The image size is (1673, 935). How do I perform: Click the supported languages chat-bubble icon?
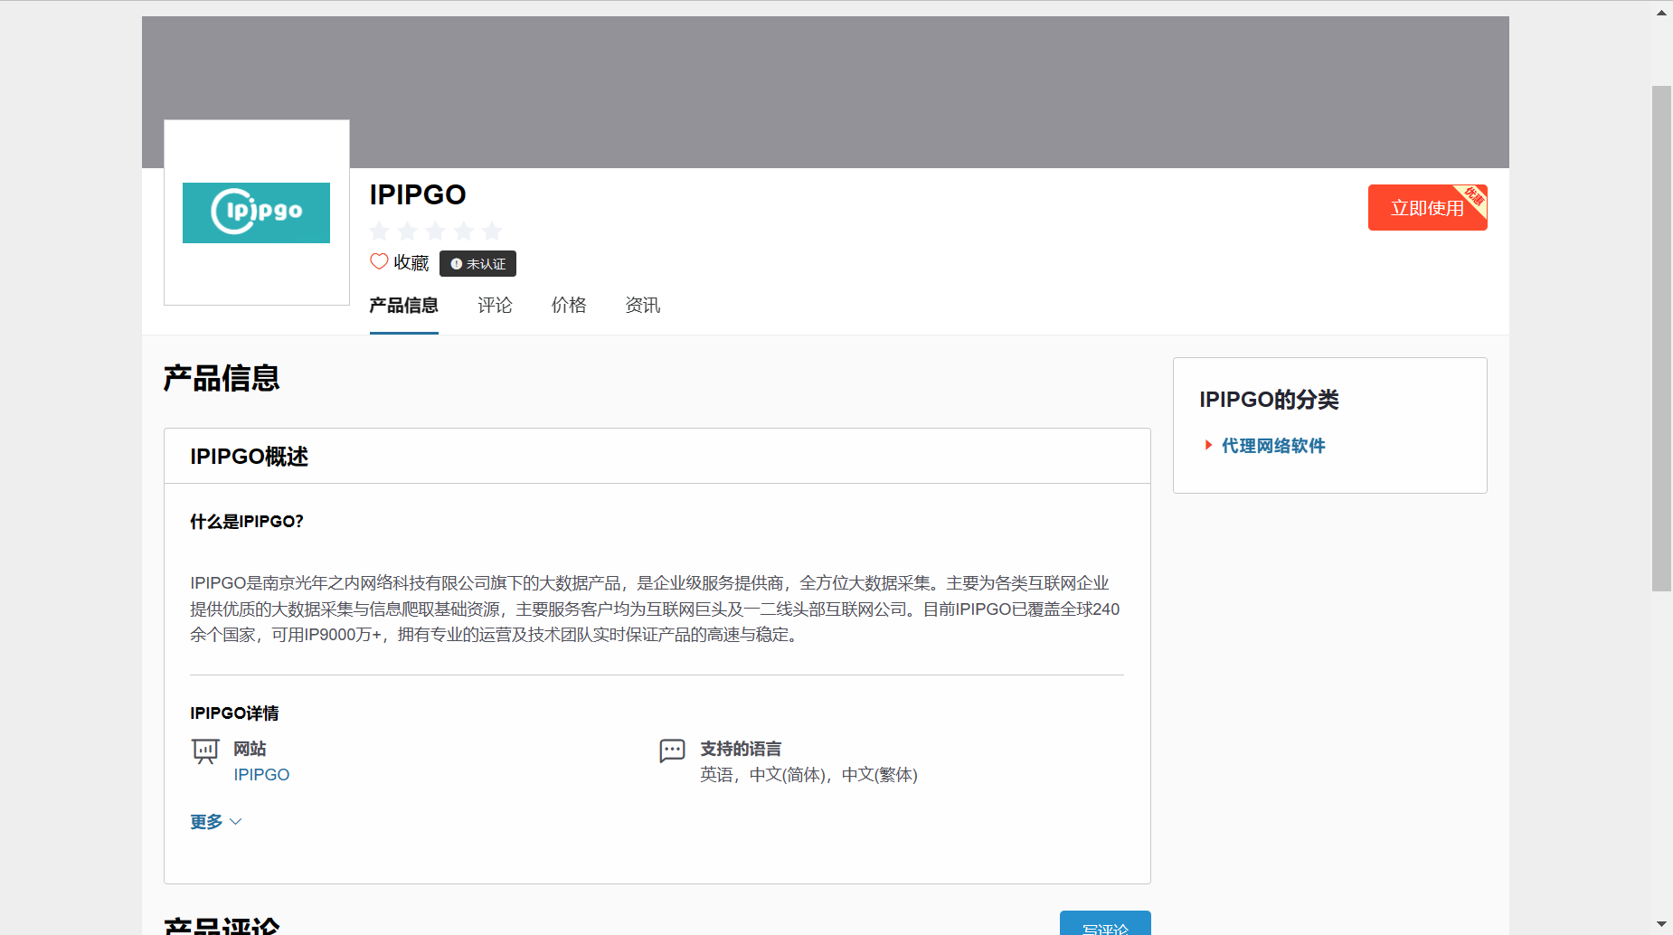click(672, 751)
